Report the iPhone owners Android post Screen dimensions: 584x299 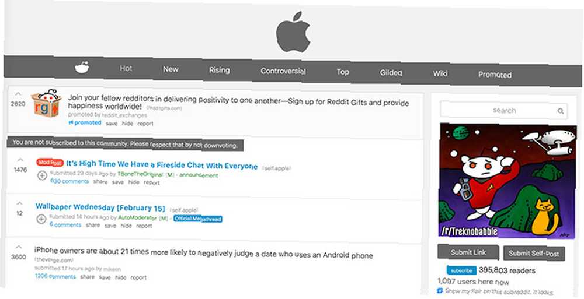(138, 277)
